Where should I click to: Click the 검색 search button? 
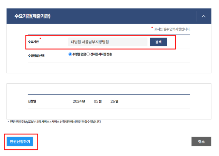[158, 42]
